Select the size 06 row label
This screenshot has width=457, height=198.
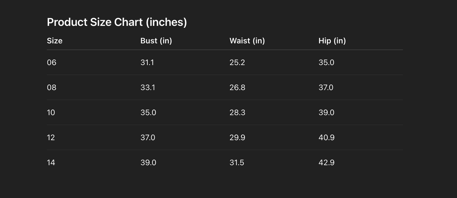pos(52,63)
